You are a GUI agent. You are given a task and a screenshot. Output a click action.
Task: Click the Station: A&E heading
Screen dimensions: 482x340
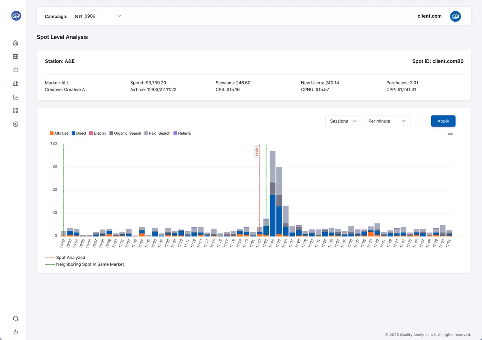coord(60,61)
